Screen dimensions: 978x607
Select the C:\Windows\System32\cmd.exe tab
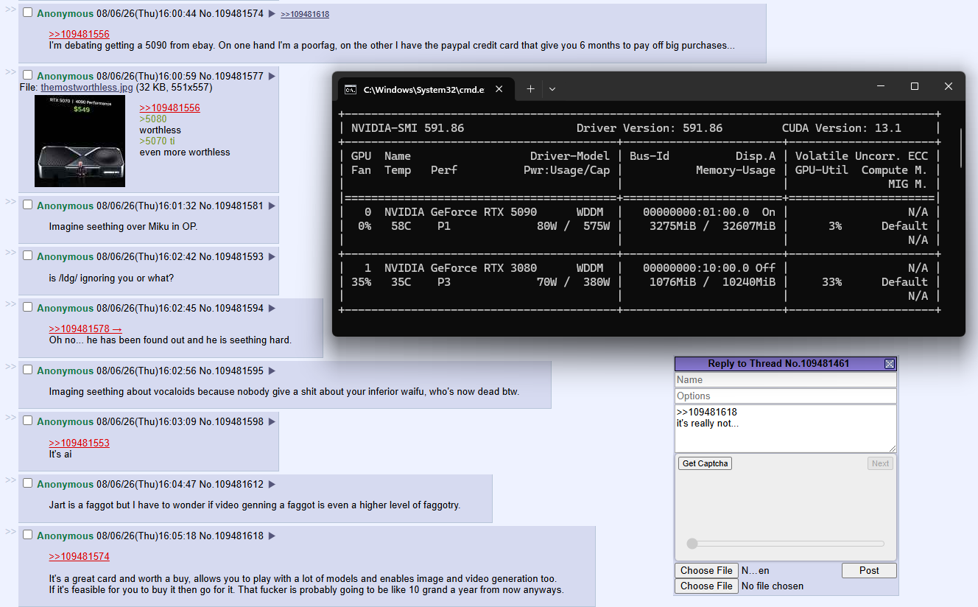tap(426, 89)
